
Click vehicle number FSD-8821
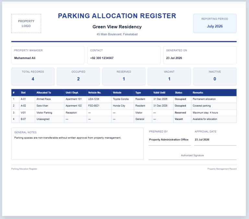pos(94,106)
